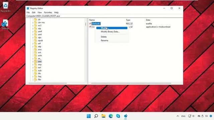The width and height of the screenshot is (214, 120).
Task: Click the Type column header
Action: pyautogui.click(x=128, y=20)
